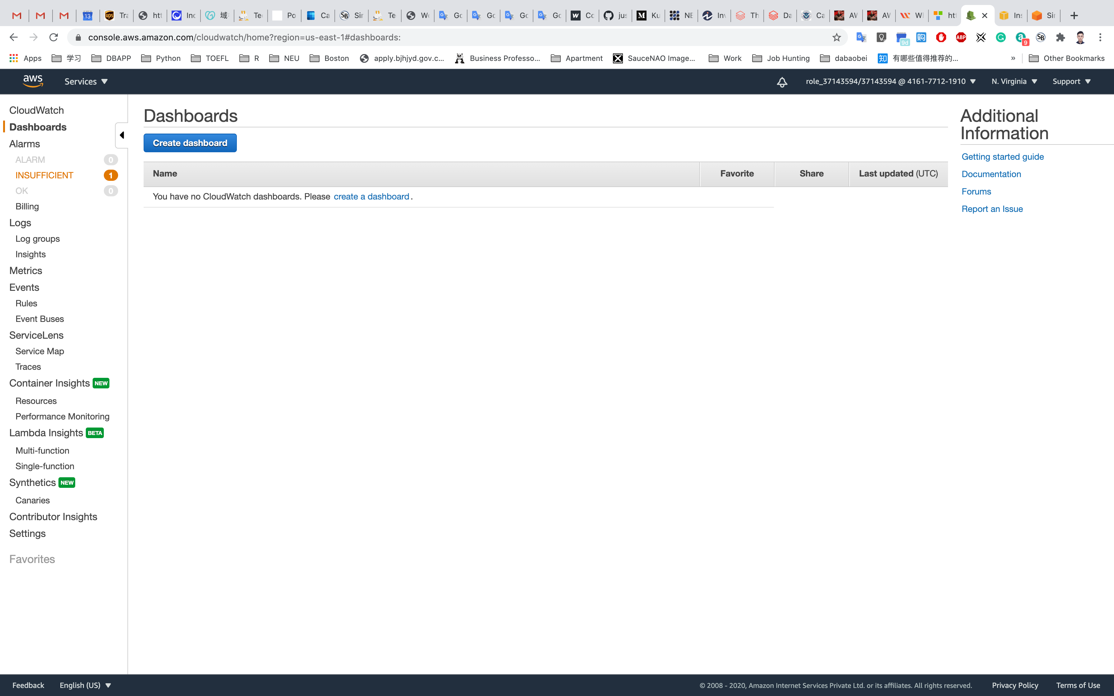Expand the Services menu
The height and width of the screenshot is (696, 1114).
point(85,81)
